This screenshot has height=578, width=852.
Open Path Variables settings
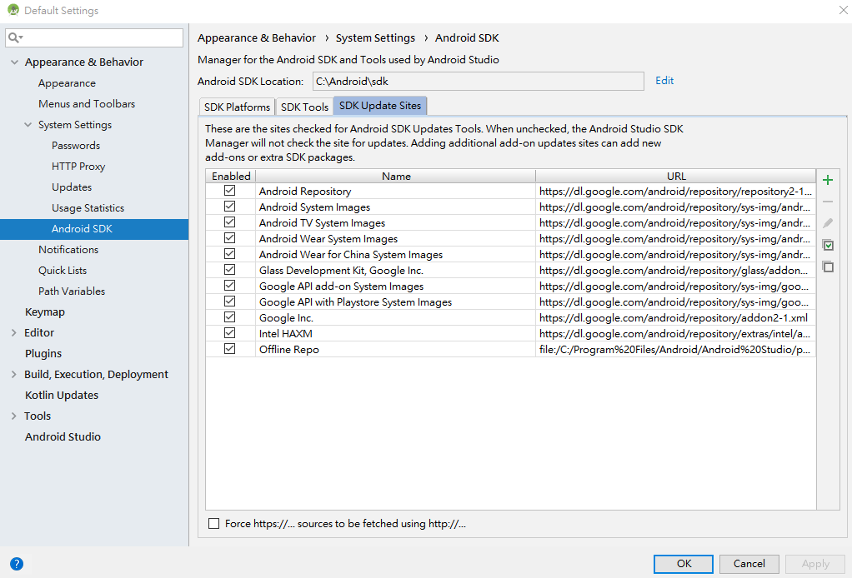pyautogui.click(x=71, y=291)
